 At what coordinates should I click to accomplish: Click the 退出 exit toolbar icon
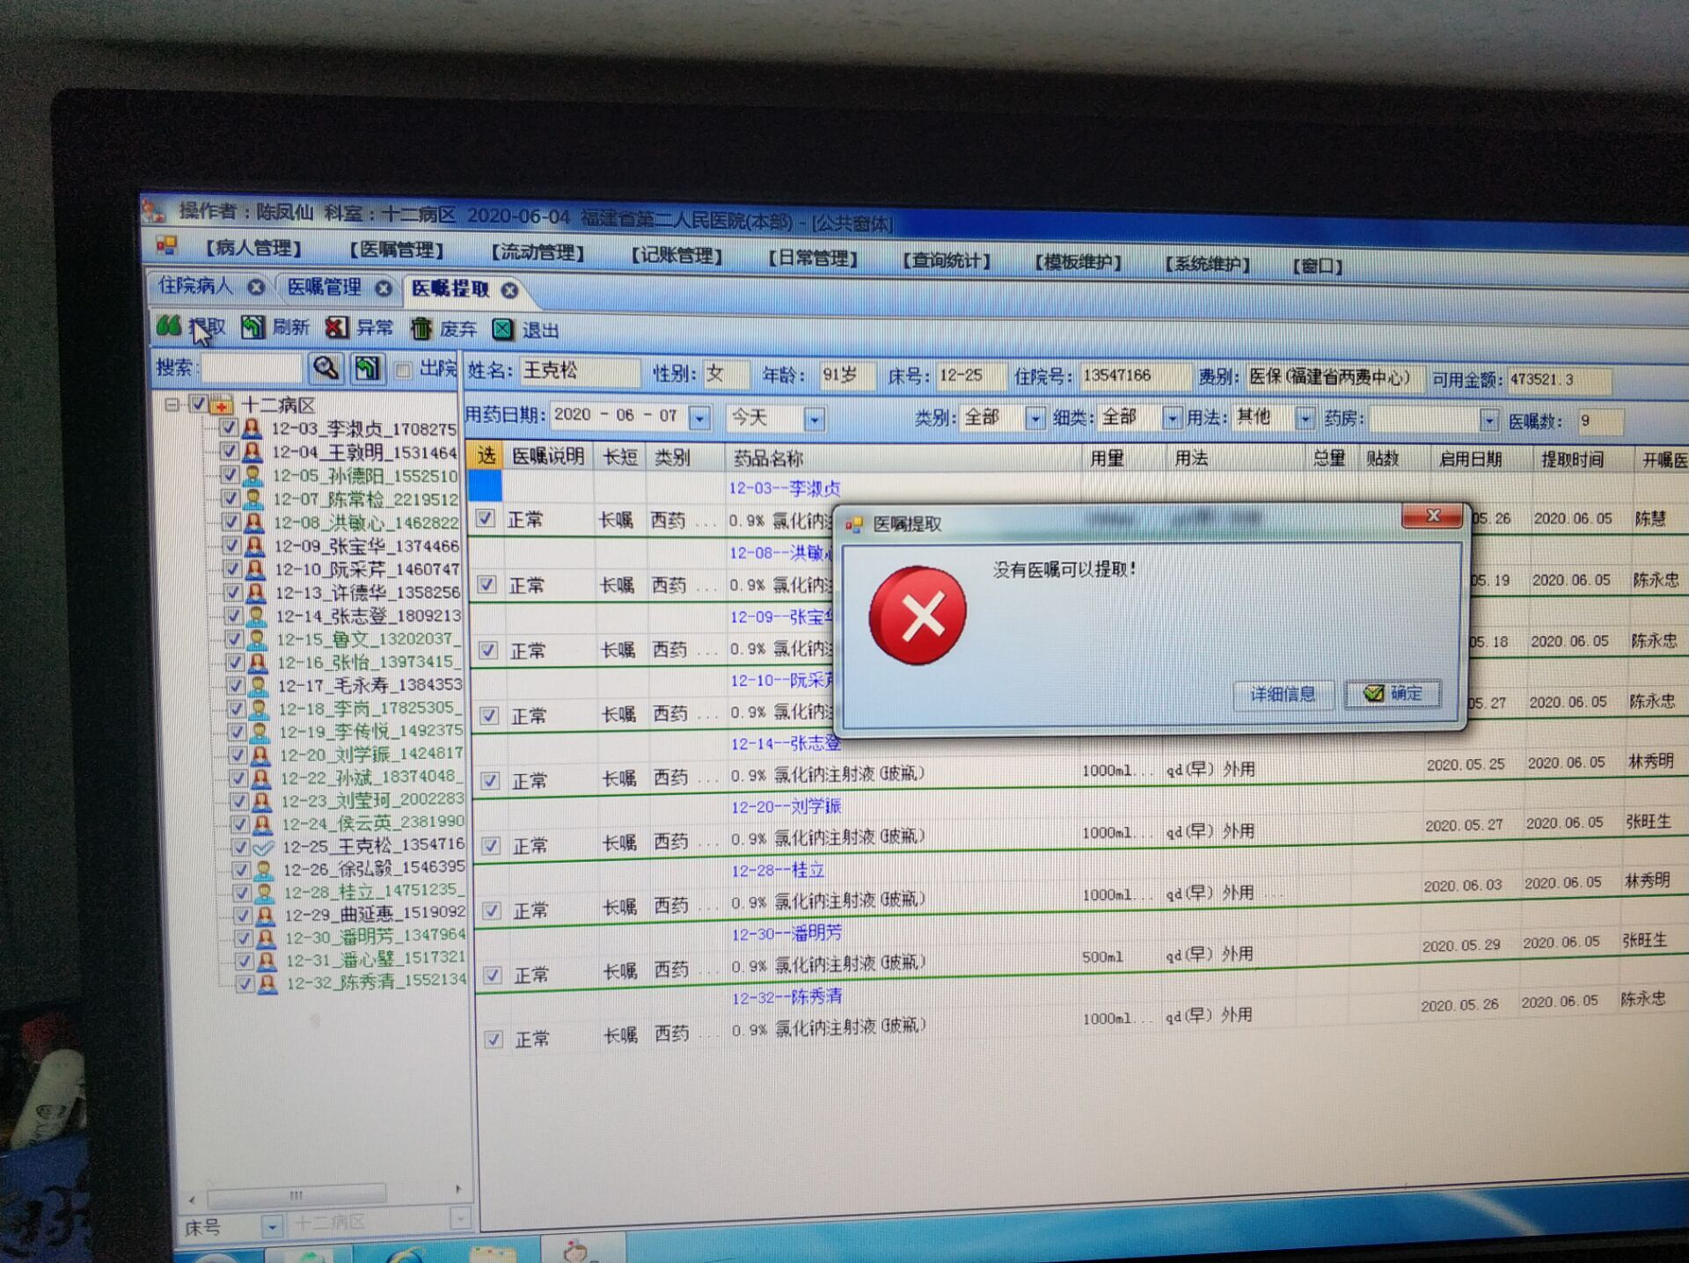503,330
